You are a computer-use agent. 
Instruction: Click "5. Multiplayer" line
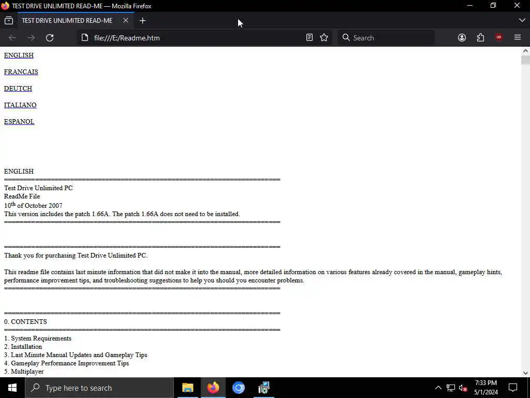24,371
